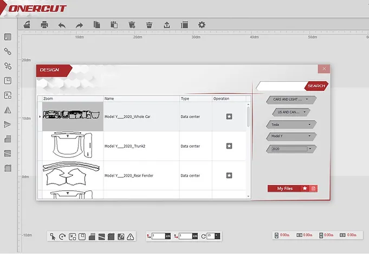The height and width of the screenshot is (254, 369).
Task: Open the Tesla make dropdown
Action: (x=292, y=124)
